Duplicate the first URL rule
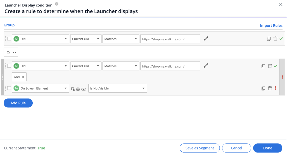Image resolution: width=287 pixels, height=155 pixels. pyautogui.click(x=269, y=39)
